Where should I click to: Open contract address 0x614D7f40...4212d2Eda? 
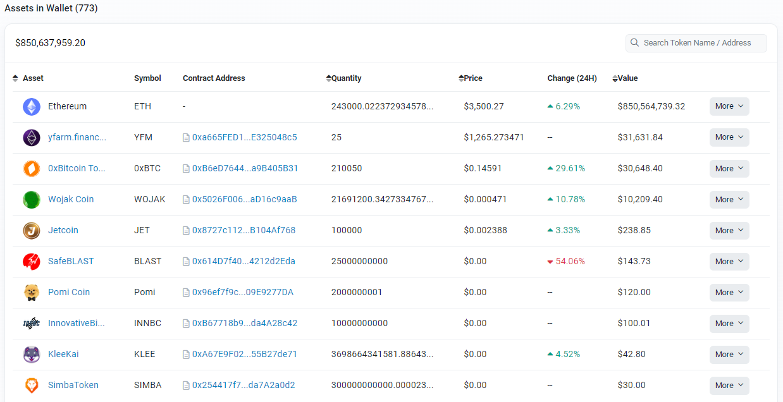coord(244,261)
